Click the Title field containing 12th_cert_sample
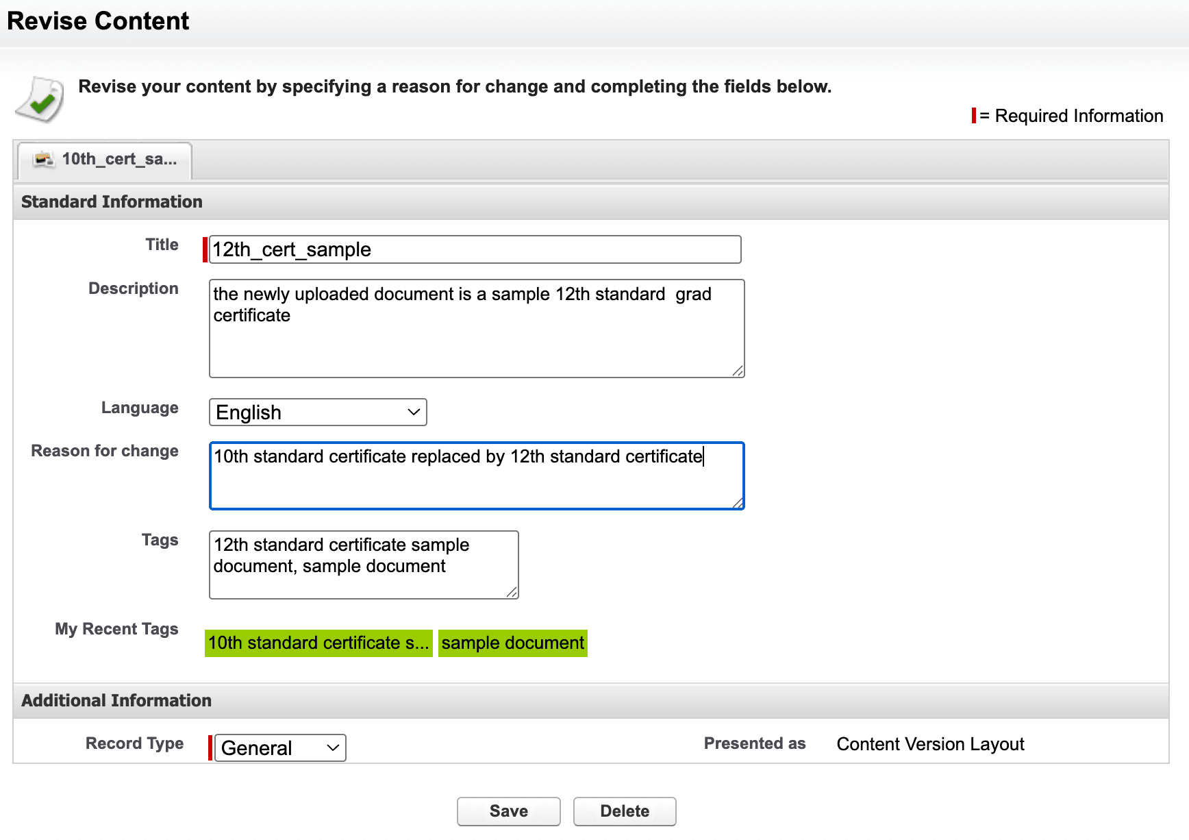This screenshot has height=840, width=1189. [x=475, y=249]
